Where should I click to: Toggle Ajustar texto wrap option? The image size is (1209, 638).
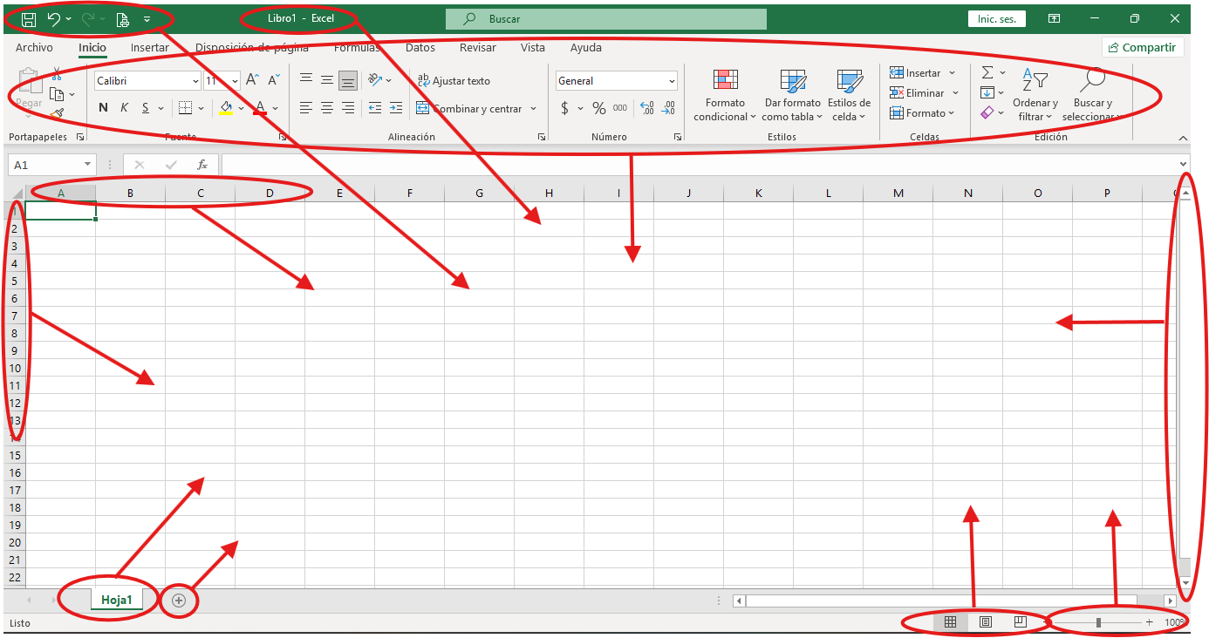click(x=454, y=81)
